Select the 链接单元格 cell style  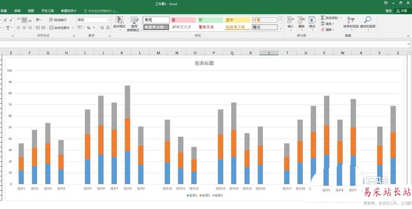pos(237,27)
